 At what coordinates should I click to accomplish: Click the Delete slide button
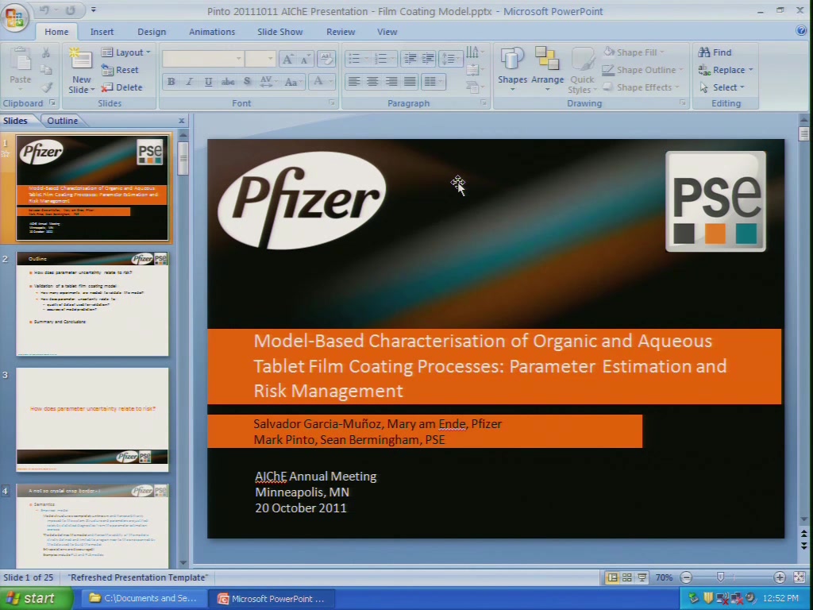[x=121, y=87]
